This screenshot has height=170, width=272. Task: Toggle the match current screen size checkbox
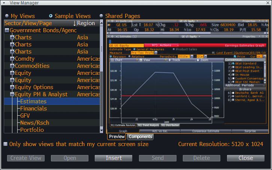tap(6, 144)
